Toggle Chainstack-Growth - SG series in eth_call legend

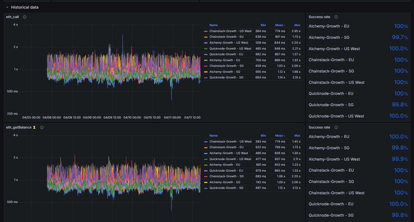[226, 66]
